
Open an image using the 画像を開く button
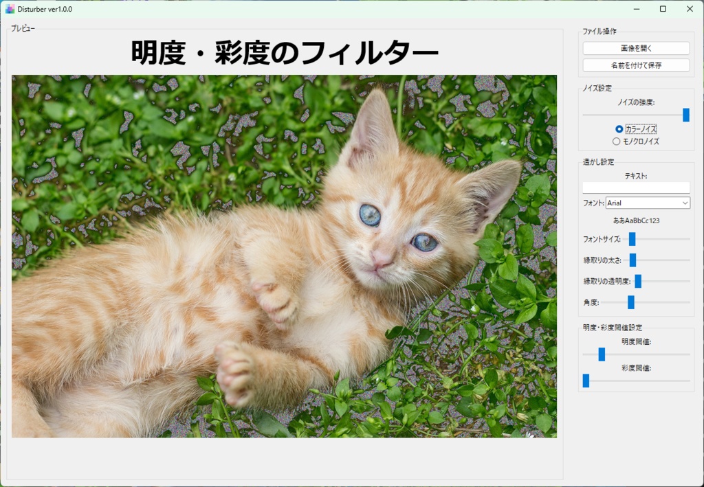(x=636, y=47)
